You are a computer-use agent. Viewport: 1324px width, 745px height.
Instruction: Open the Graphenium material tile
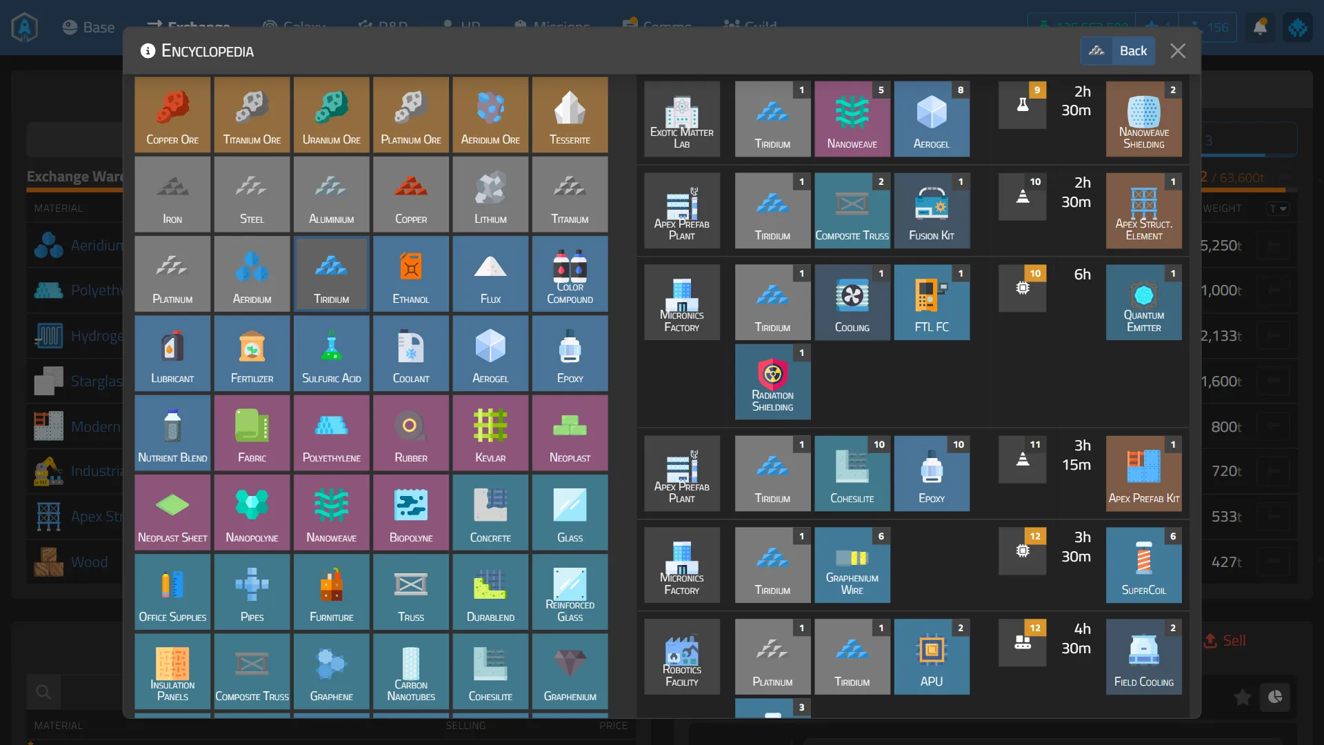(570, 671)
